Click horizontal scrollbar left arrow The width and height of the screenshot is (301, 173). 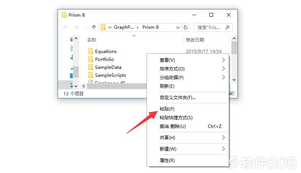84,86
